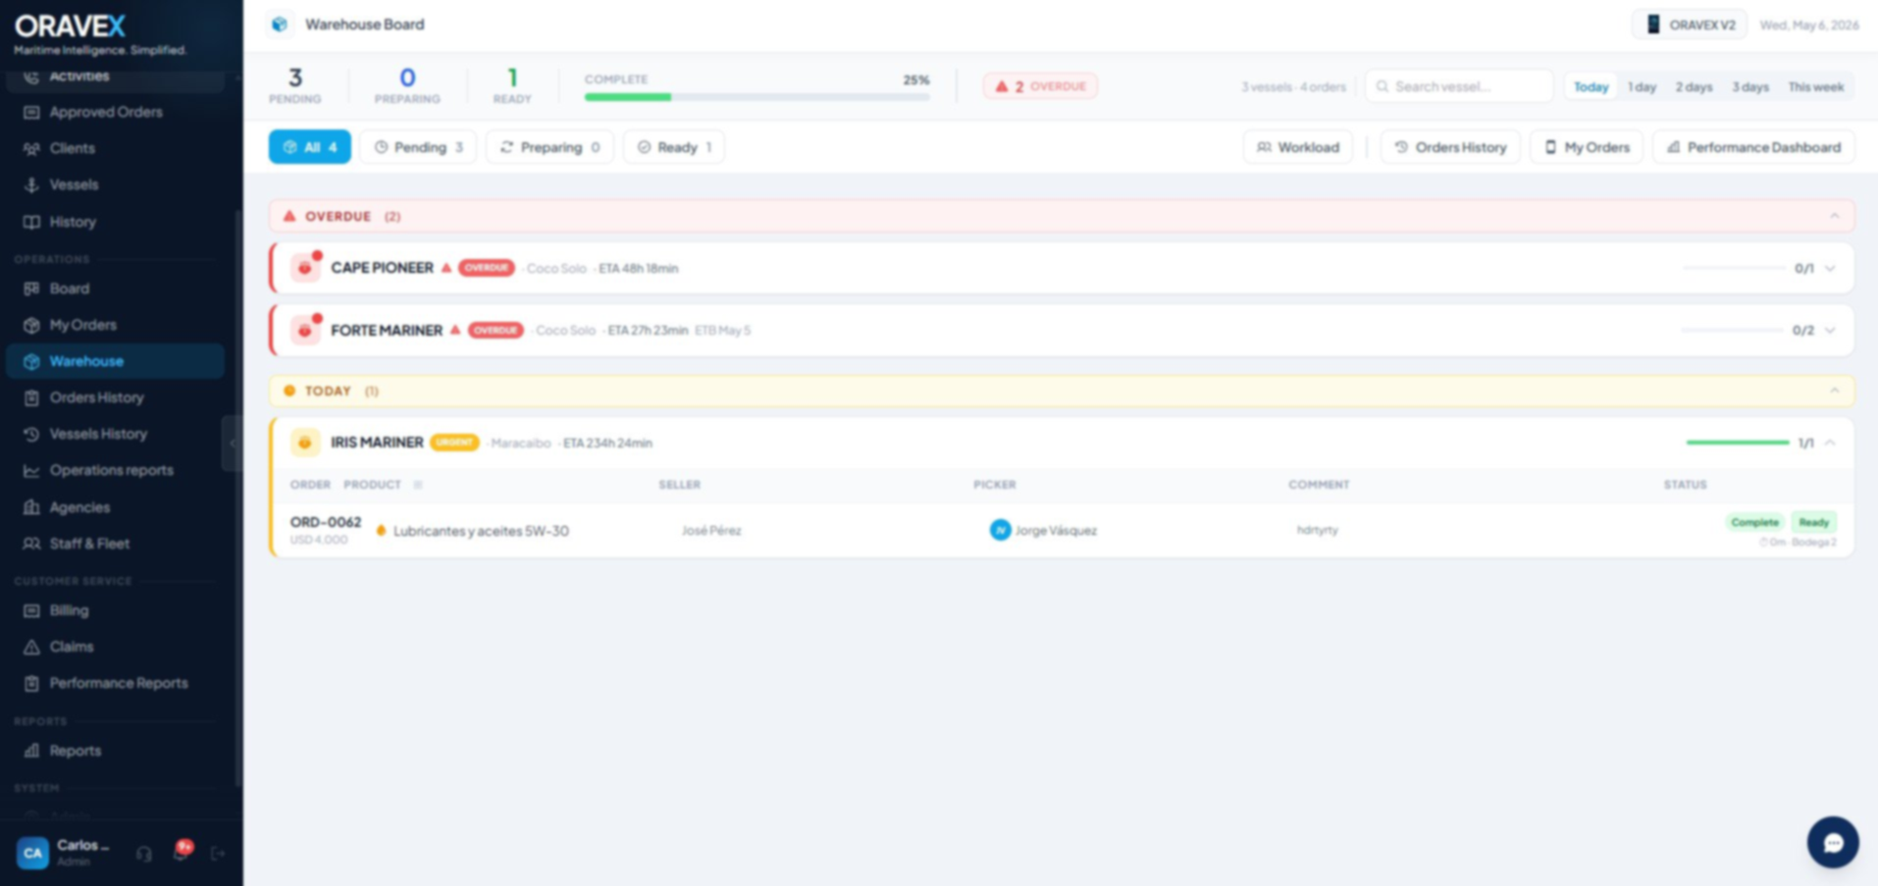Open notifications bell with 9+ badge
Image resolution: width=1878 pixels, height=886 pixels.
(x=182, y=852)
